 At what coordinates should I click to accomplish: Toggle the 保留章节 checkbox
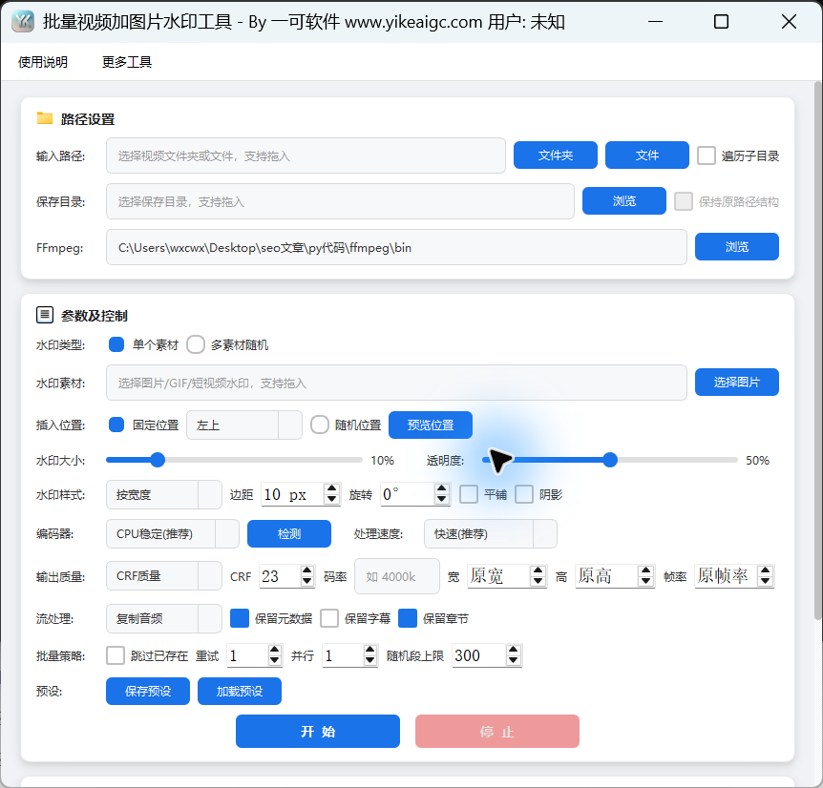coord(408,618)
